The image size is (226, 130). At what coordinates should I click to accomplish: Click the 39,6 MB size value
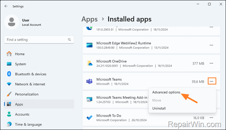(198, 82)
